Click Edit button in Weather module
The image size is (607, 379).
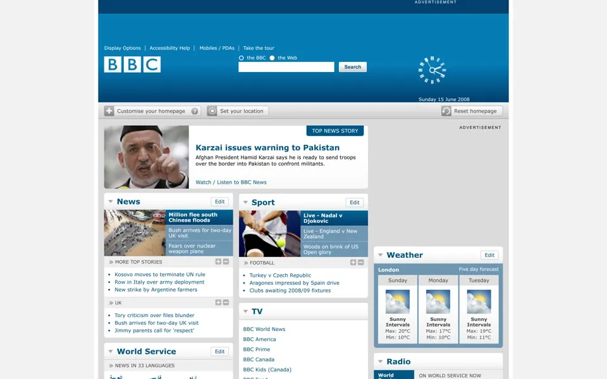(489, 255)
